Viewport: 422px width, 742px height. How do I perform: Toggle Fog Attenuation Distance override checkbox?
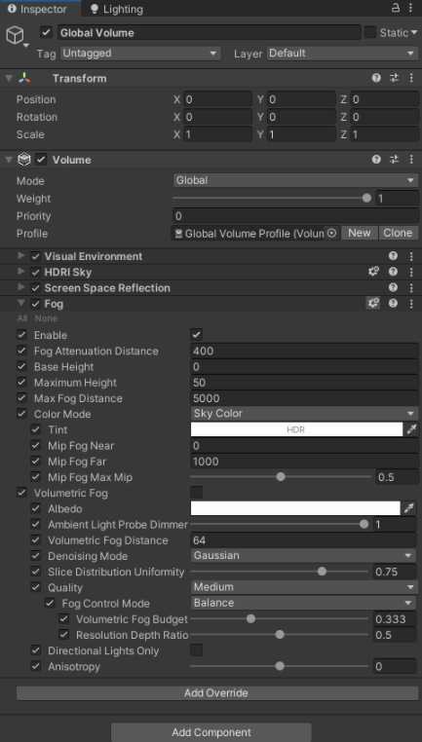pos(21,351)
